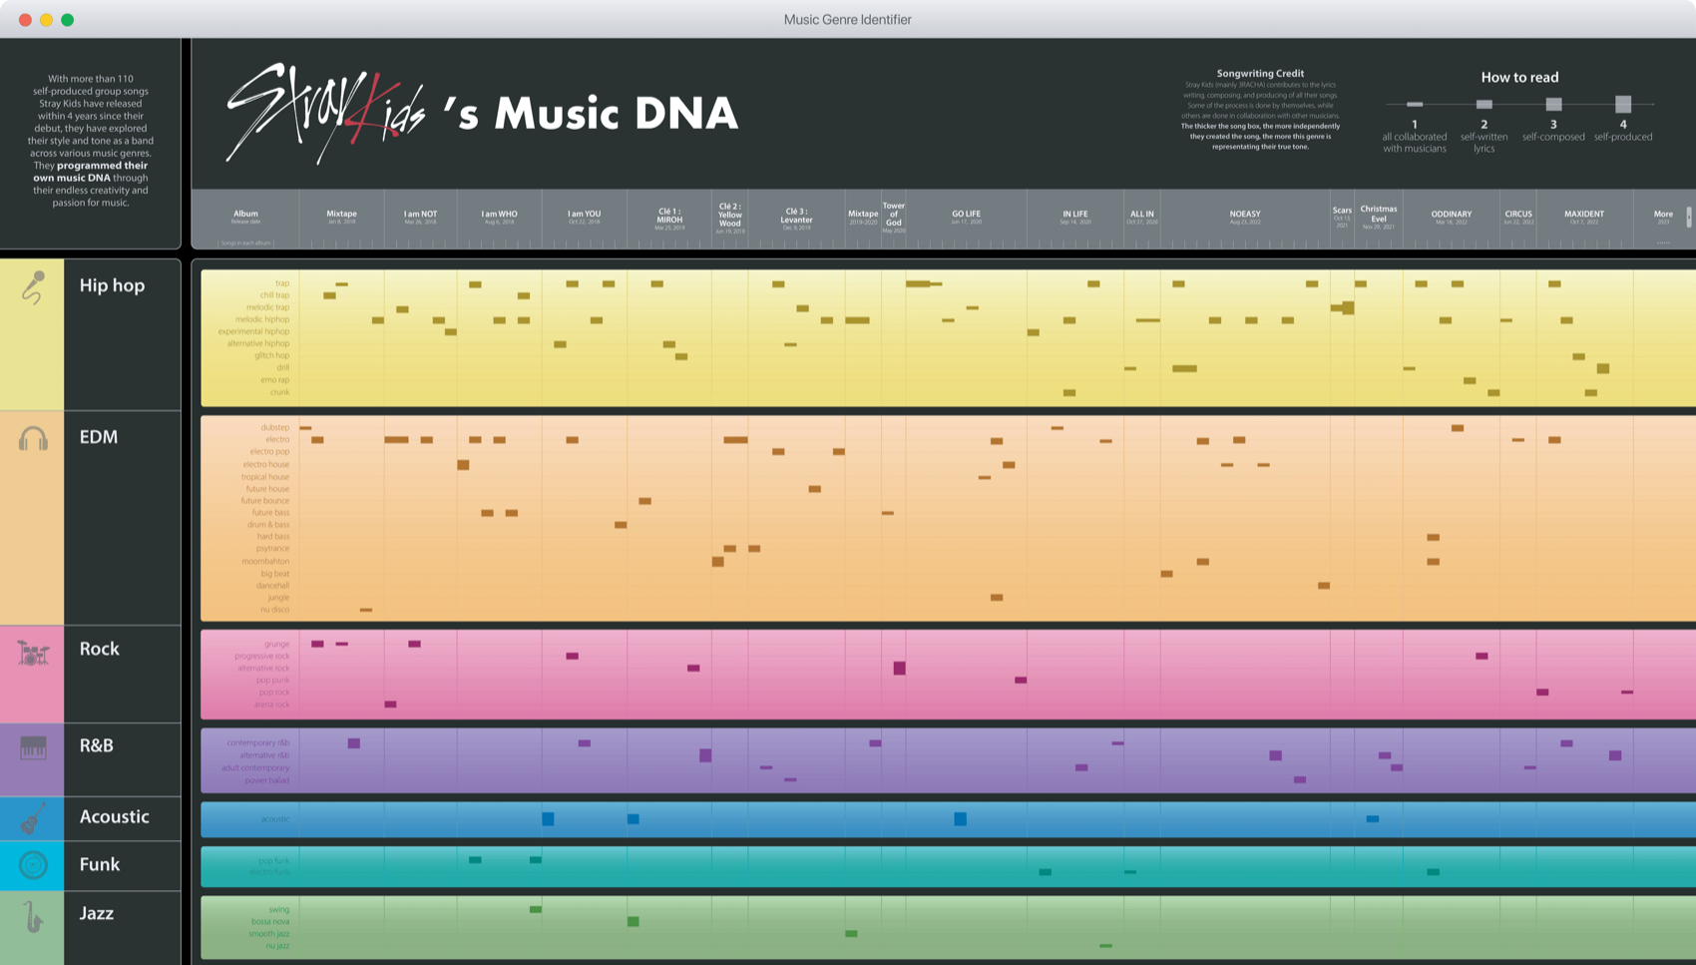Open the IN LIFE album header

coord(1075,217)
